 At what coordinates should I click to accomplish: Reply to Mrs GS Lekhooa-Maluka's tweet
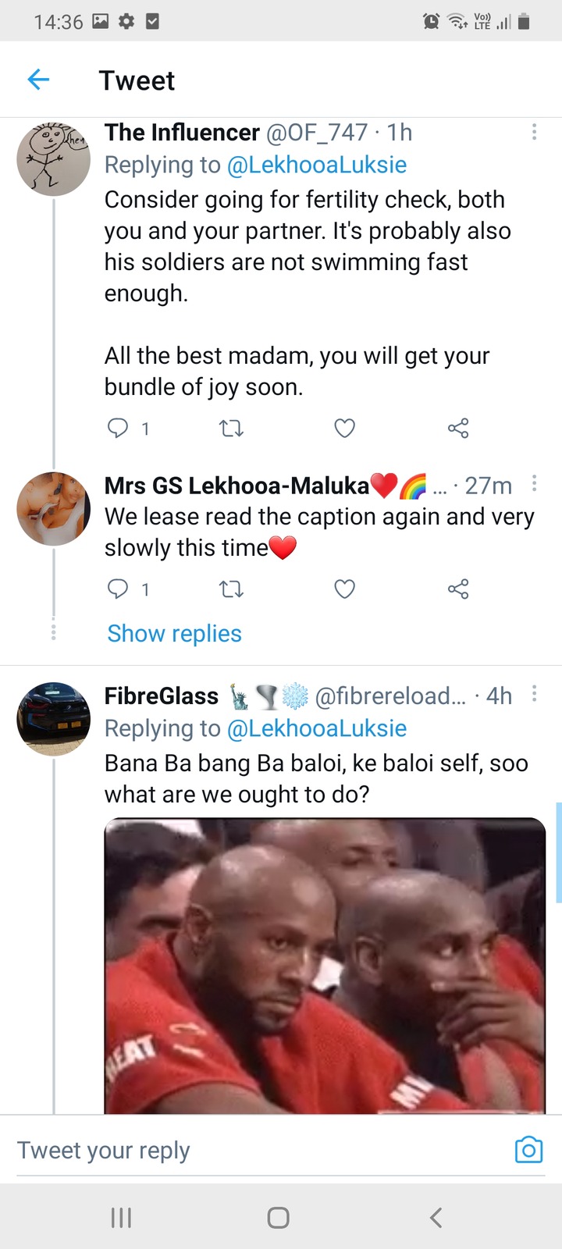(x=118, y=589)
